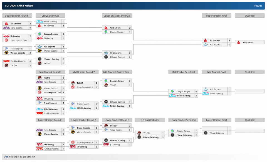The image size is (267, 162).
Task: Select the UB Quarterfinals header
Action: point(50,16)
